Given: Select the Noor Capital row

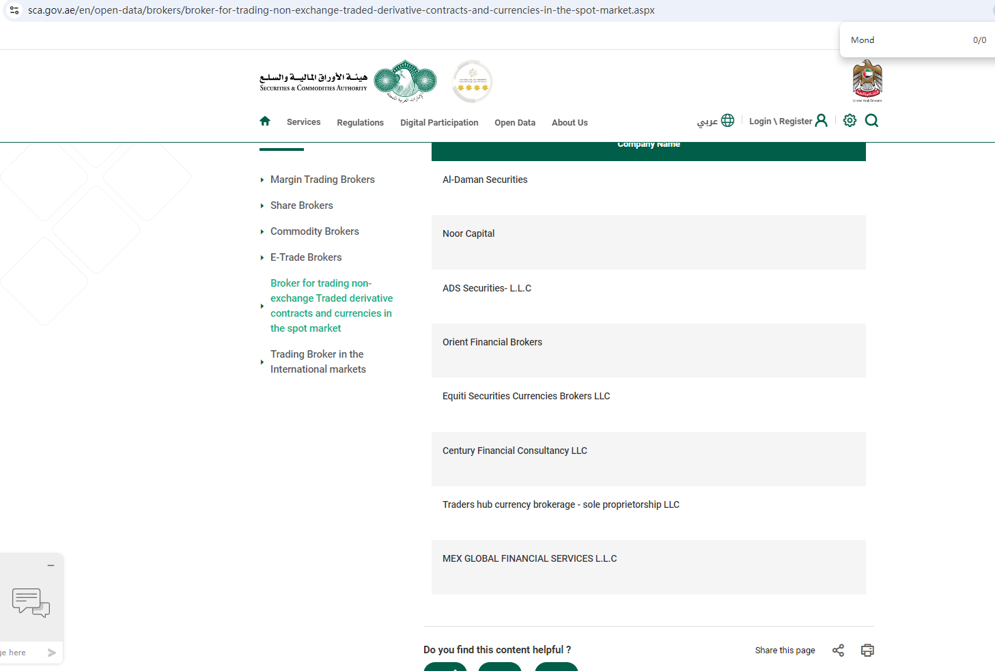Looking at the screenshot, I should click(x=649, y=242).
